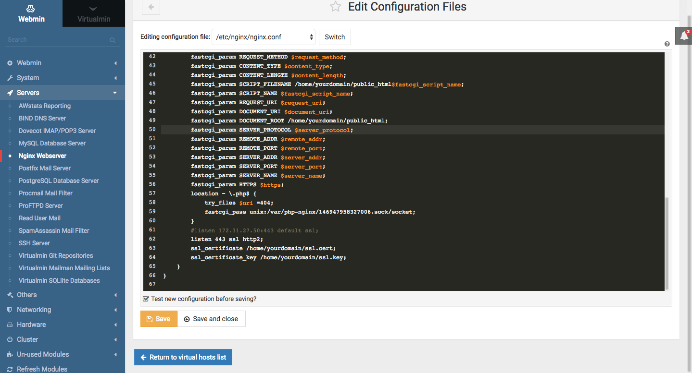692x373 pixels.
Task: Click line 64 ssl_certificate_key text
Action: pyautogui.click(x=268, y=257)
